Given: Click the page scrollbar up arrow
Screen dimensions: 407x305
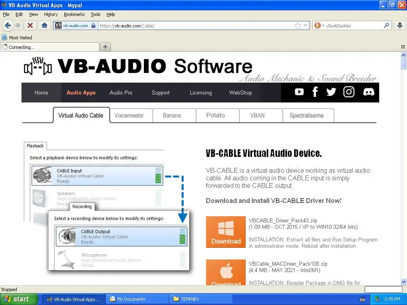Looking at the screenshot, I should coord(403,55).
